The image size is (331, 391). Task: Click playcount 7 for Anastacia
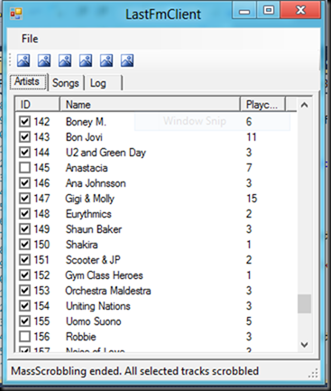[249, 168]
